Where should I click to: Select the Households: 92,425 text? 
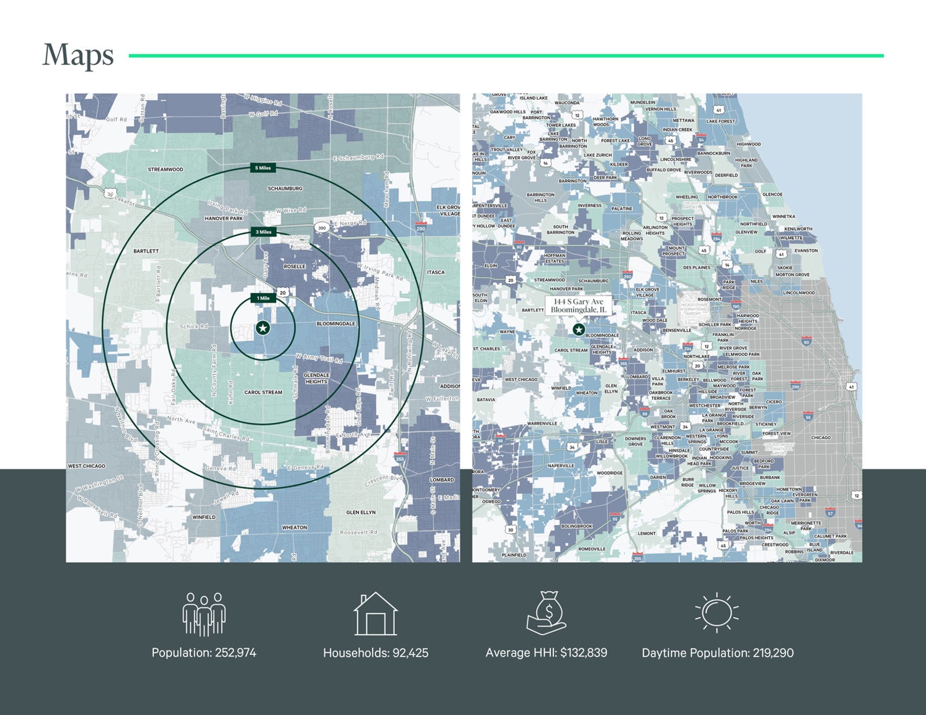coord(376,653)
